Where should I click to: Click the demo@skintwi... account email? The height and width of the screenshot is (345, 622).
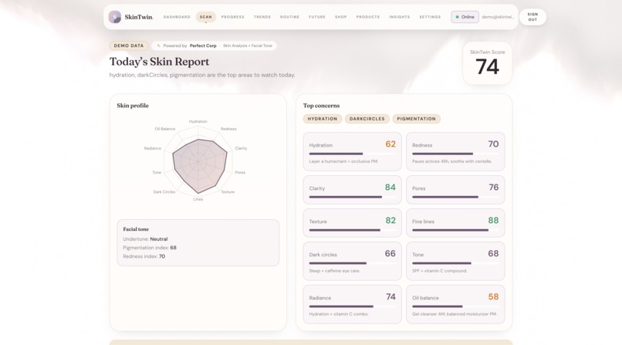click(x=498, y=17)
